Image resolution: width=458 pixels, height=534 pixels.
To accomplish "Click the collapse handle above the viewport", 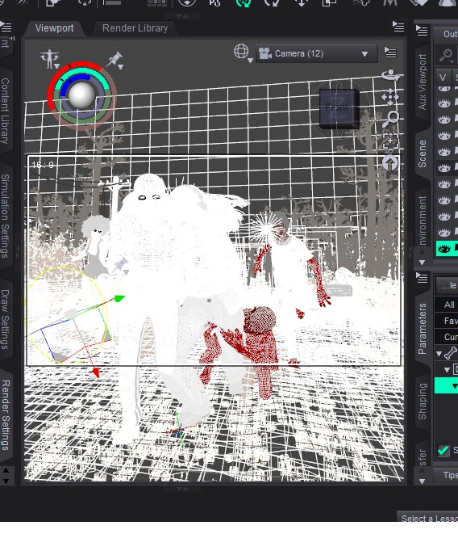I will click(182, 16).
